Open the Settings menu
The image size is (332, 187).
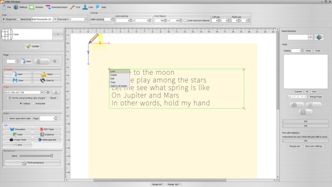pyautogui.click(x=20, y=7)
